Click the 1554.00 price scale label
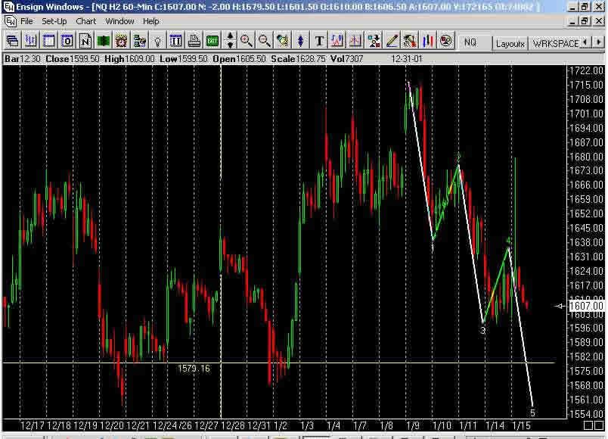 pyautogui.click(x=586, y=414)
